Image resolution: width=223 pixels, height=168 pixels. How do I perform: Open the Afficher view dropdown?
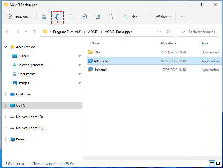click(x=159, y=17)
